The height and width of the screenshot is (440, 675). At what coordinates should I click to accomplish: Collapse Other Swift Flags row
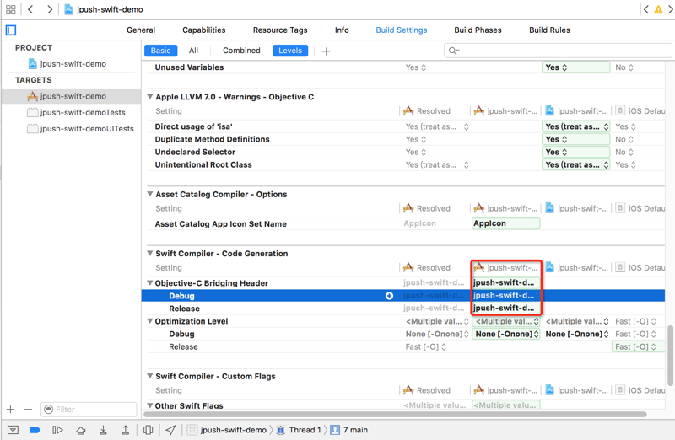[150, 405]
